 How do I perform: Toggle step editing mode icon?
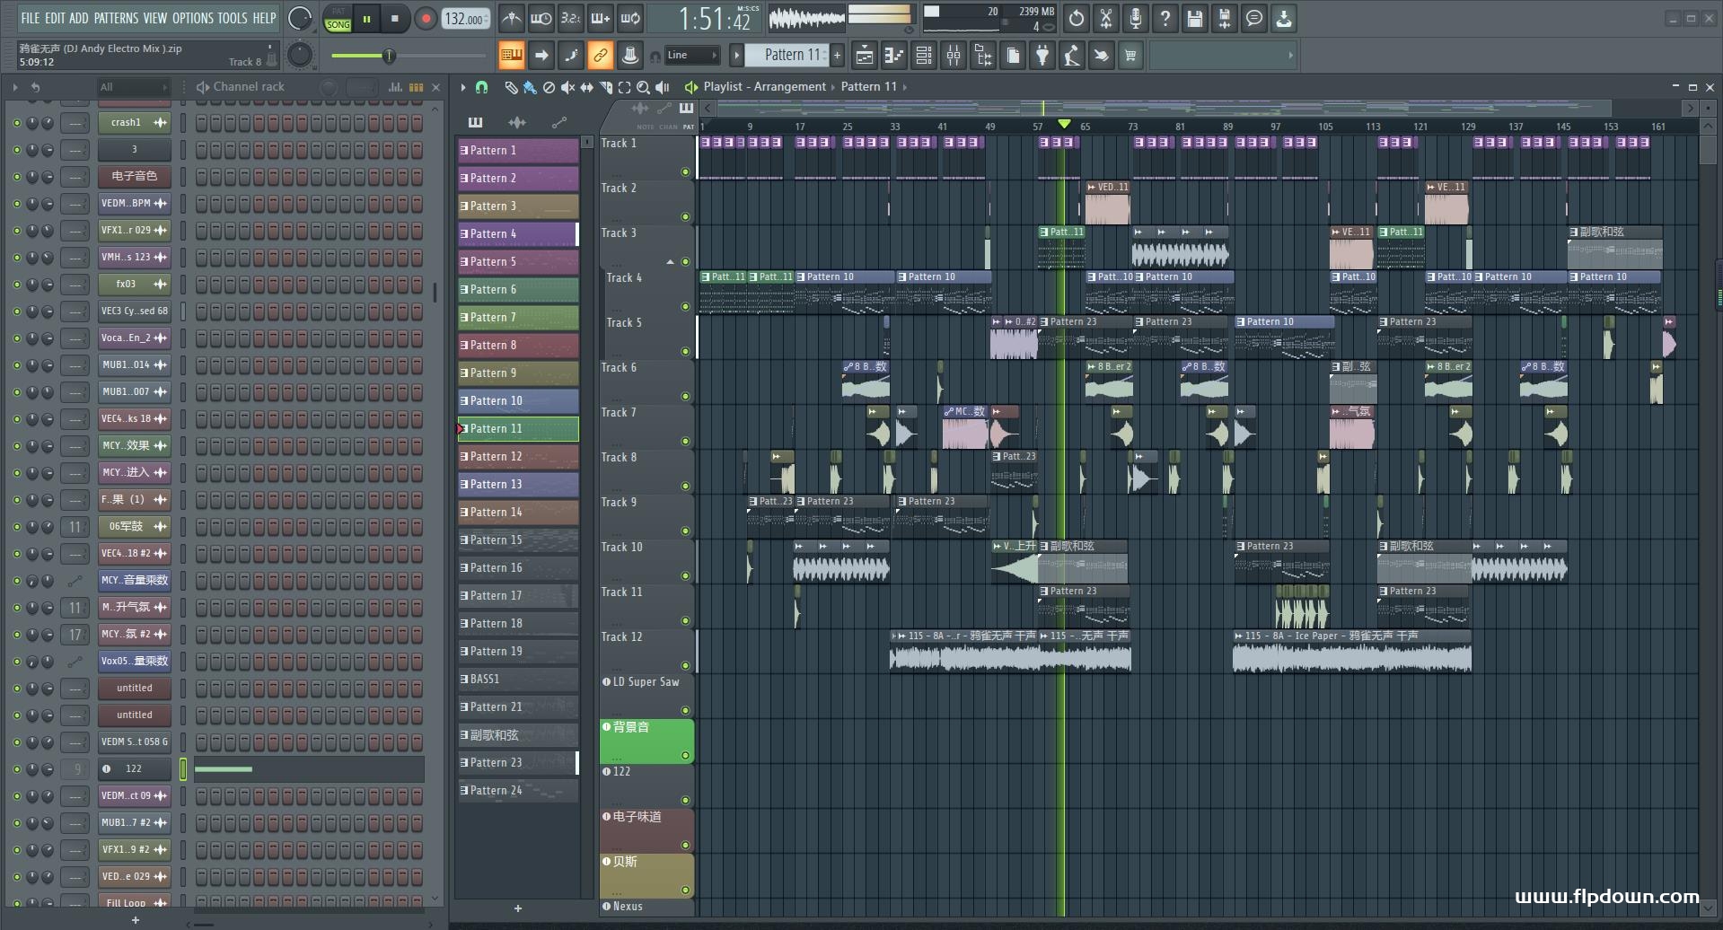click(x=570, y=56)
